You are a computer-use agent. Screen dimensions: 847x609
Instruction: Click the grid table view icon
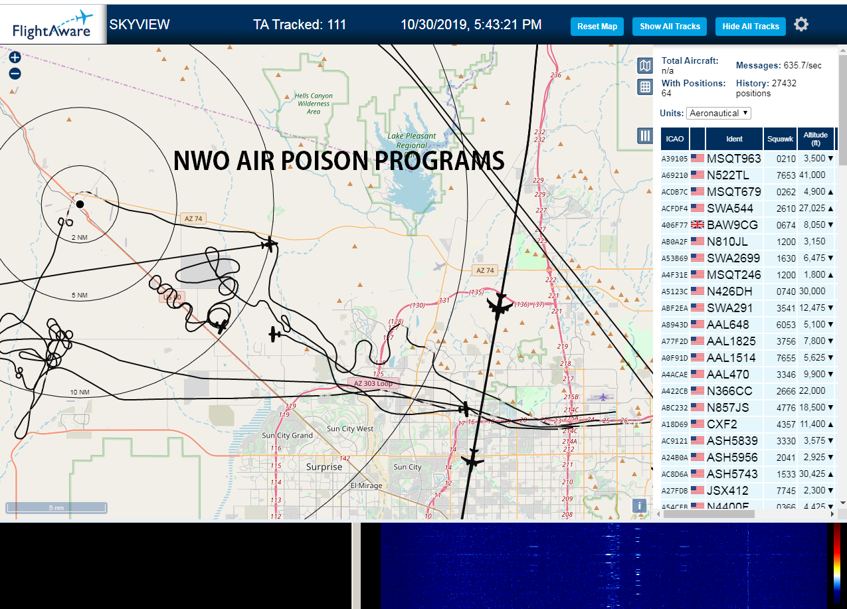644,86
